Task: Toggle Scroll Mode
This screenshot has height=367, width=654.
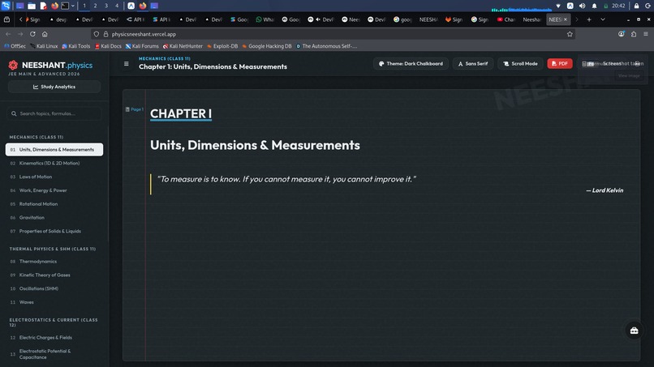Action: click(x=520, y=64)
